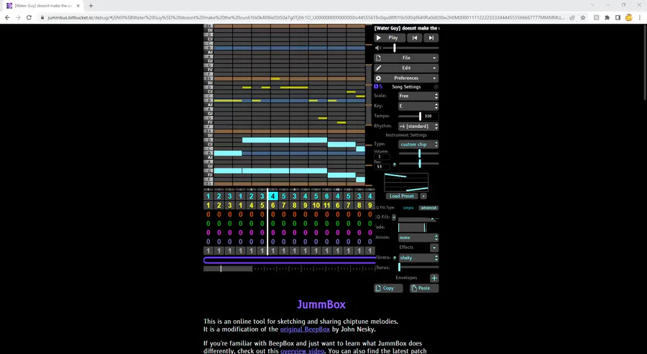Open the Rhythm dropdown showing ÷4 (standard)
The height and width of the screenshot is (354, 647).
[418, 127]
